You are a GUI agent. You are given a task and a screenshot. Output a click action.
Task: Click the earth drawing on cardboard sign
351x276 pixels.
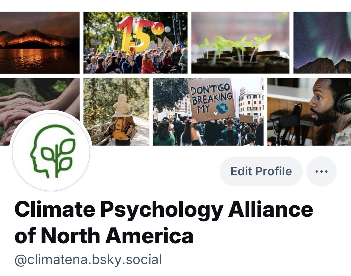222,108
